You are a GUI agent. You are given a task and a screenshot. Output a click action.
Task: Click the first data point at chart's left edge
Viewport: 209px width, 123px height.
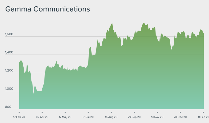click(19, 62)
